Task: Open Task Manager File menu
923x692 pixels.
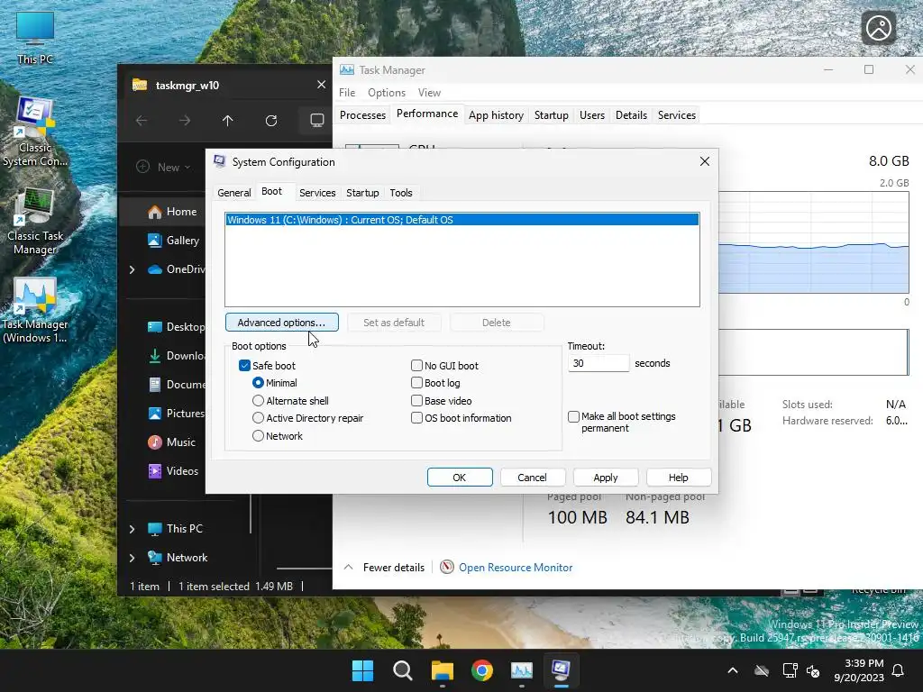Action: 347,93
